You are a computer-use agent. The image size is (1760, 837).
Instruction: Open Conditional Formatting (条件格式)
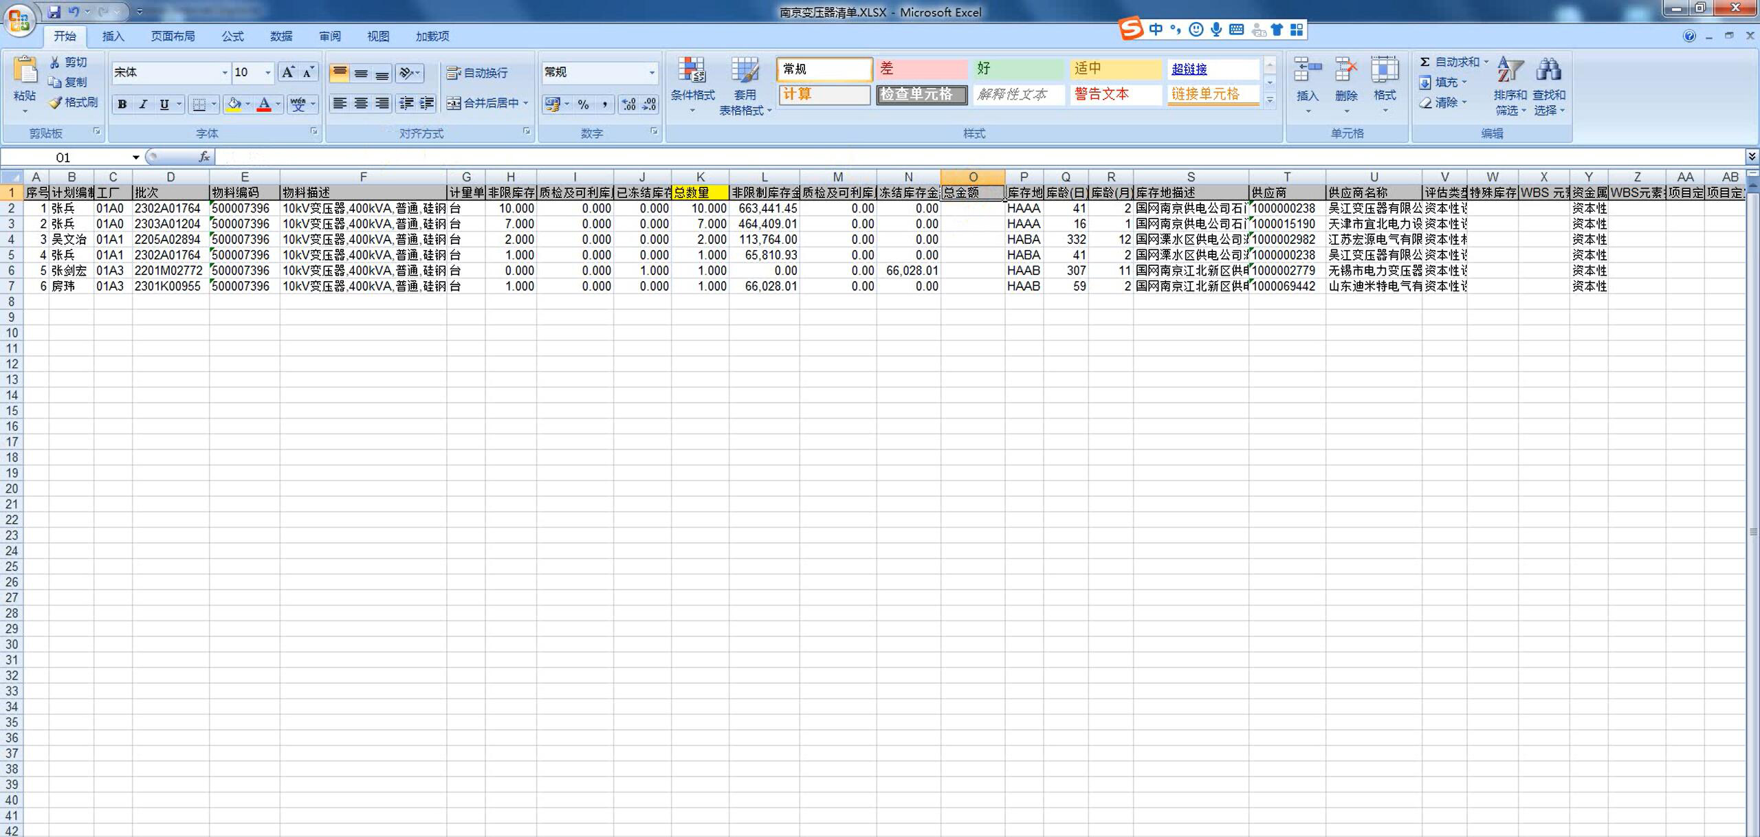coord(692,82)
